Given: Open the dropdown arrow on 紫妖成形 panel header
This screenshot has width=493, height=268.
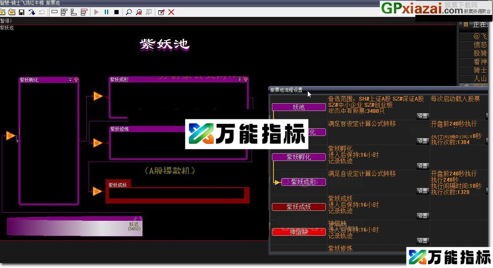Looking at the screenshot, I should [x=240, y=79].
